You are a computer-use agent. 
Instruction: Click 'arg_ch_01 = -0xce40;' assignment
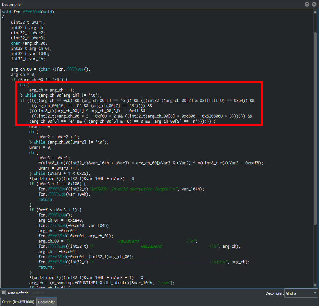tap(61, 220)
